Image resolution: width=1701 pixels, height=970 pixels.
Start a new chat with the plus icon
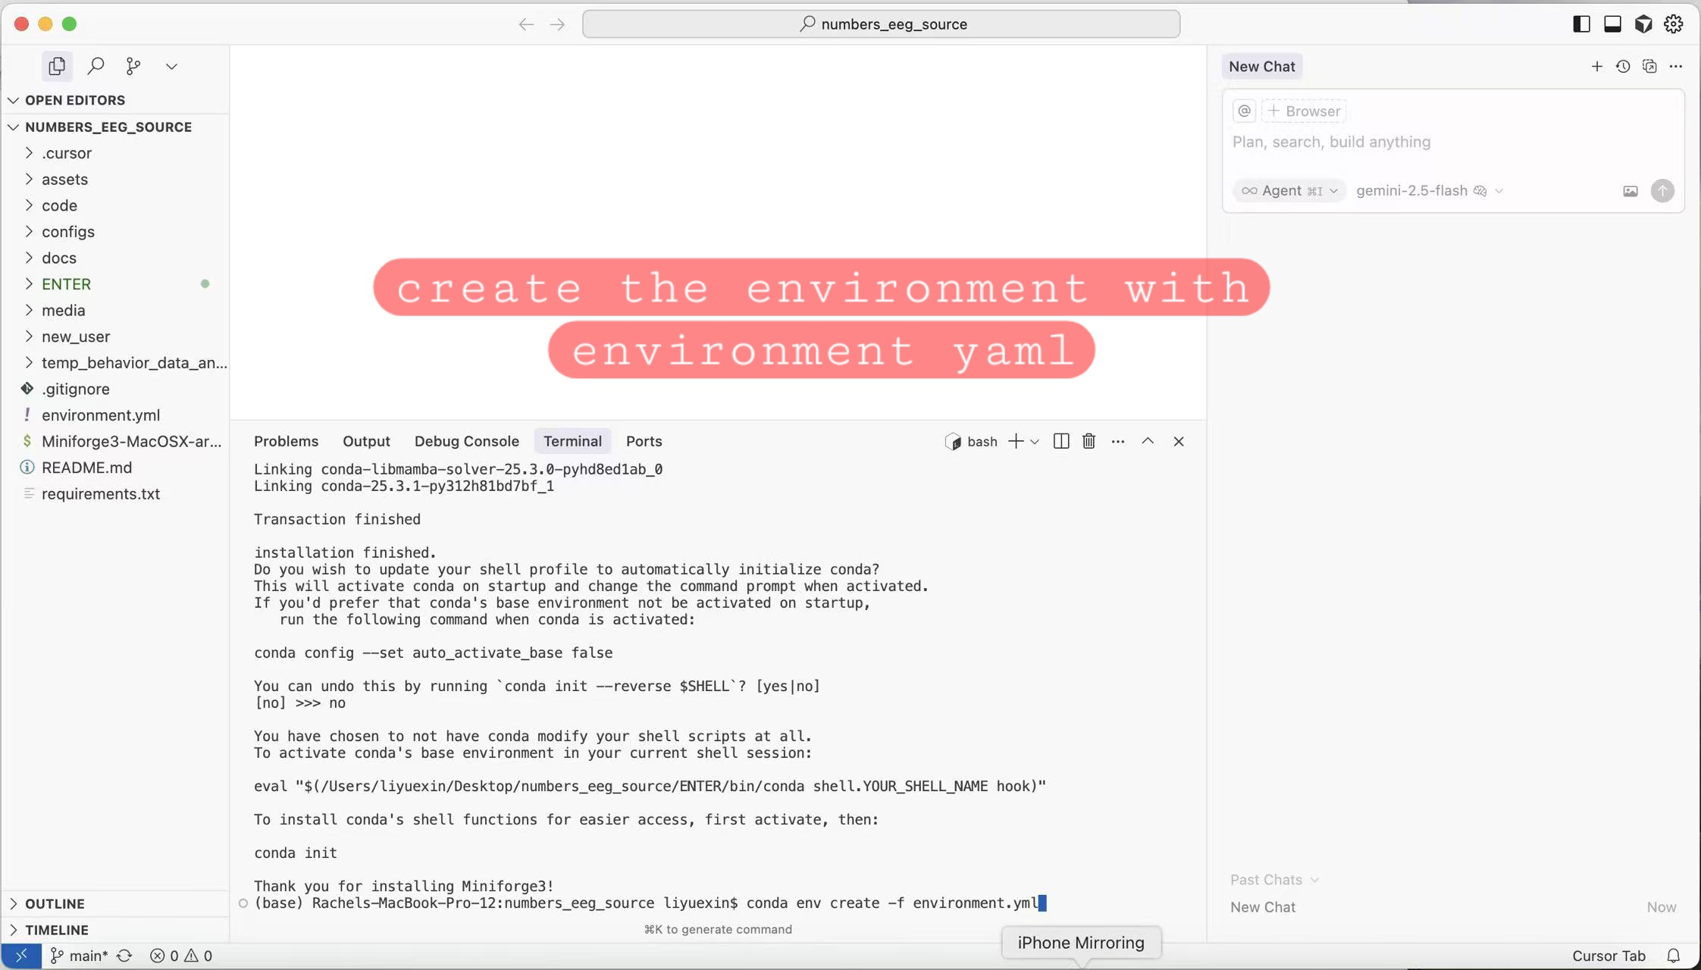click(x=1596, y=66)
